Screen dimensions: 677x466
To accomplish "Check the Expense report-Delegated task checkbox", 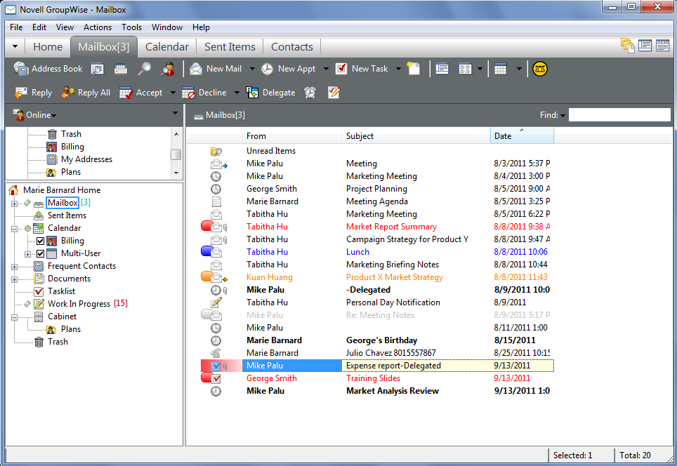I will [x=216, y=366].
